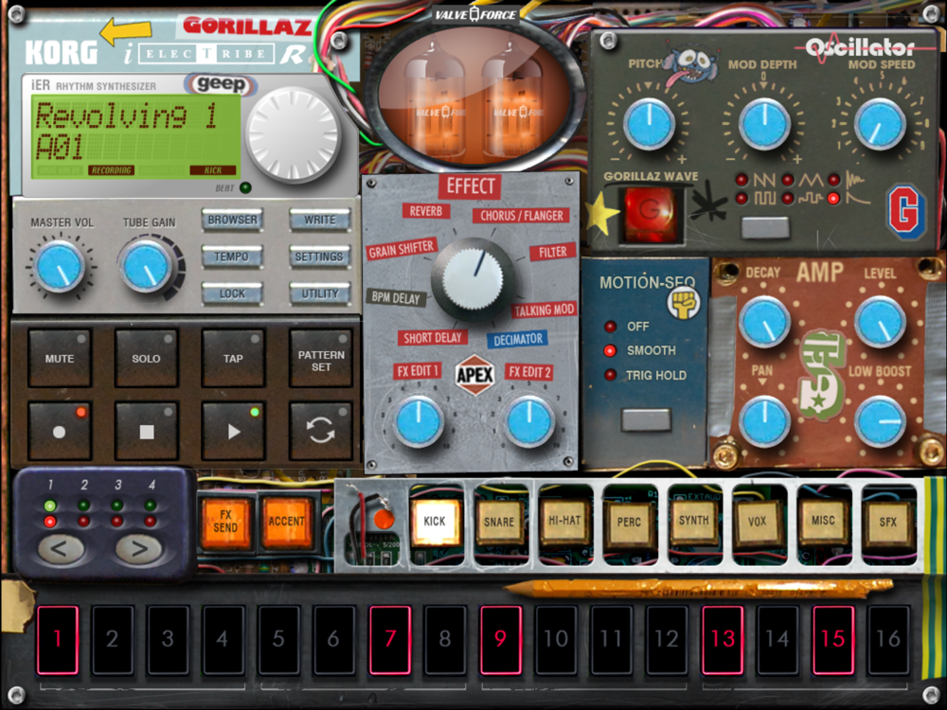Click the Write button

click(319, 220)
